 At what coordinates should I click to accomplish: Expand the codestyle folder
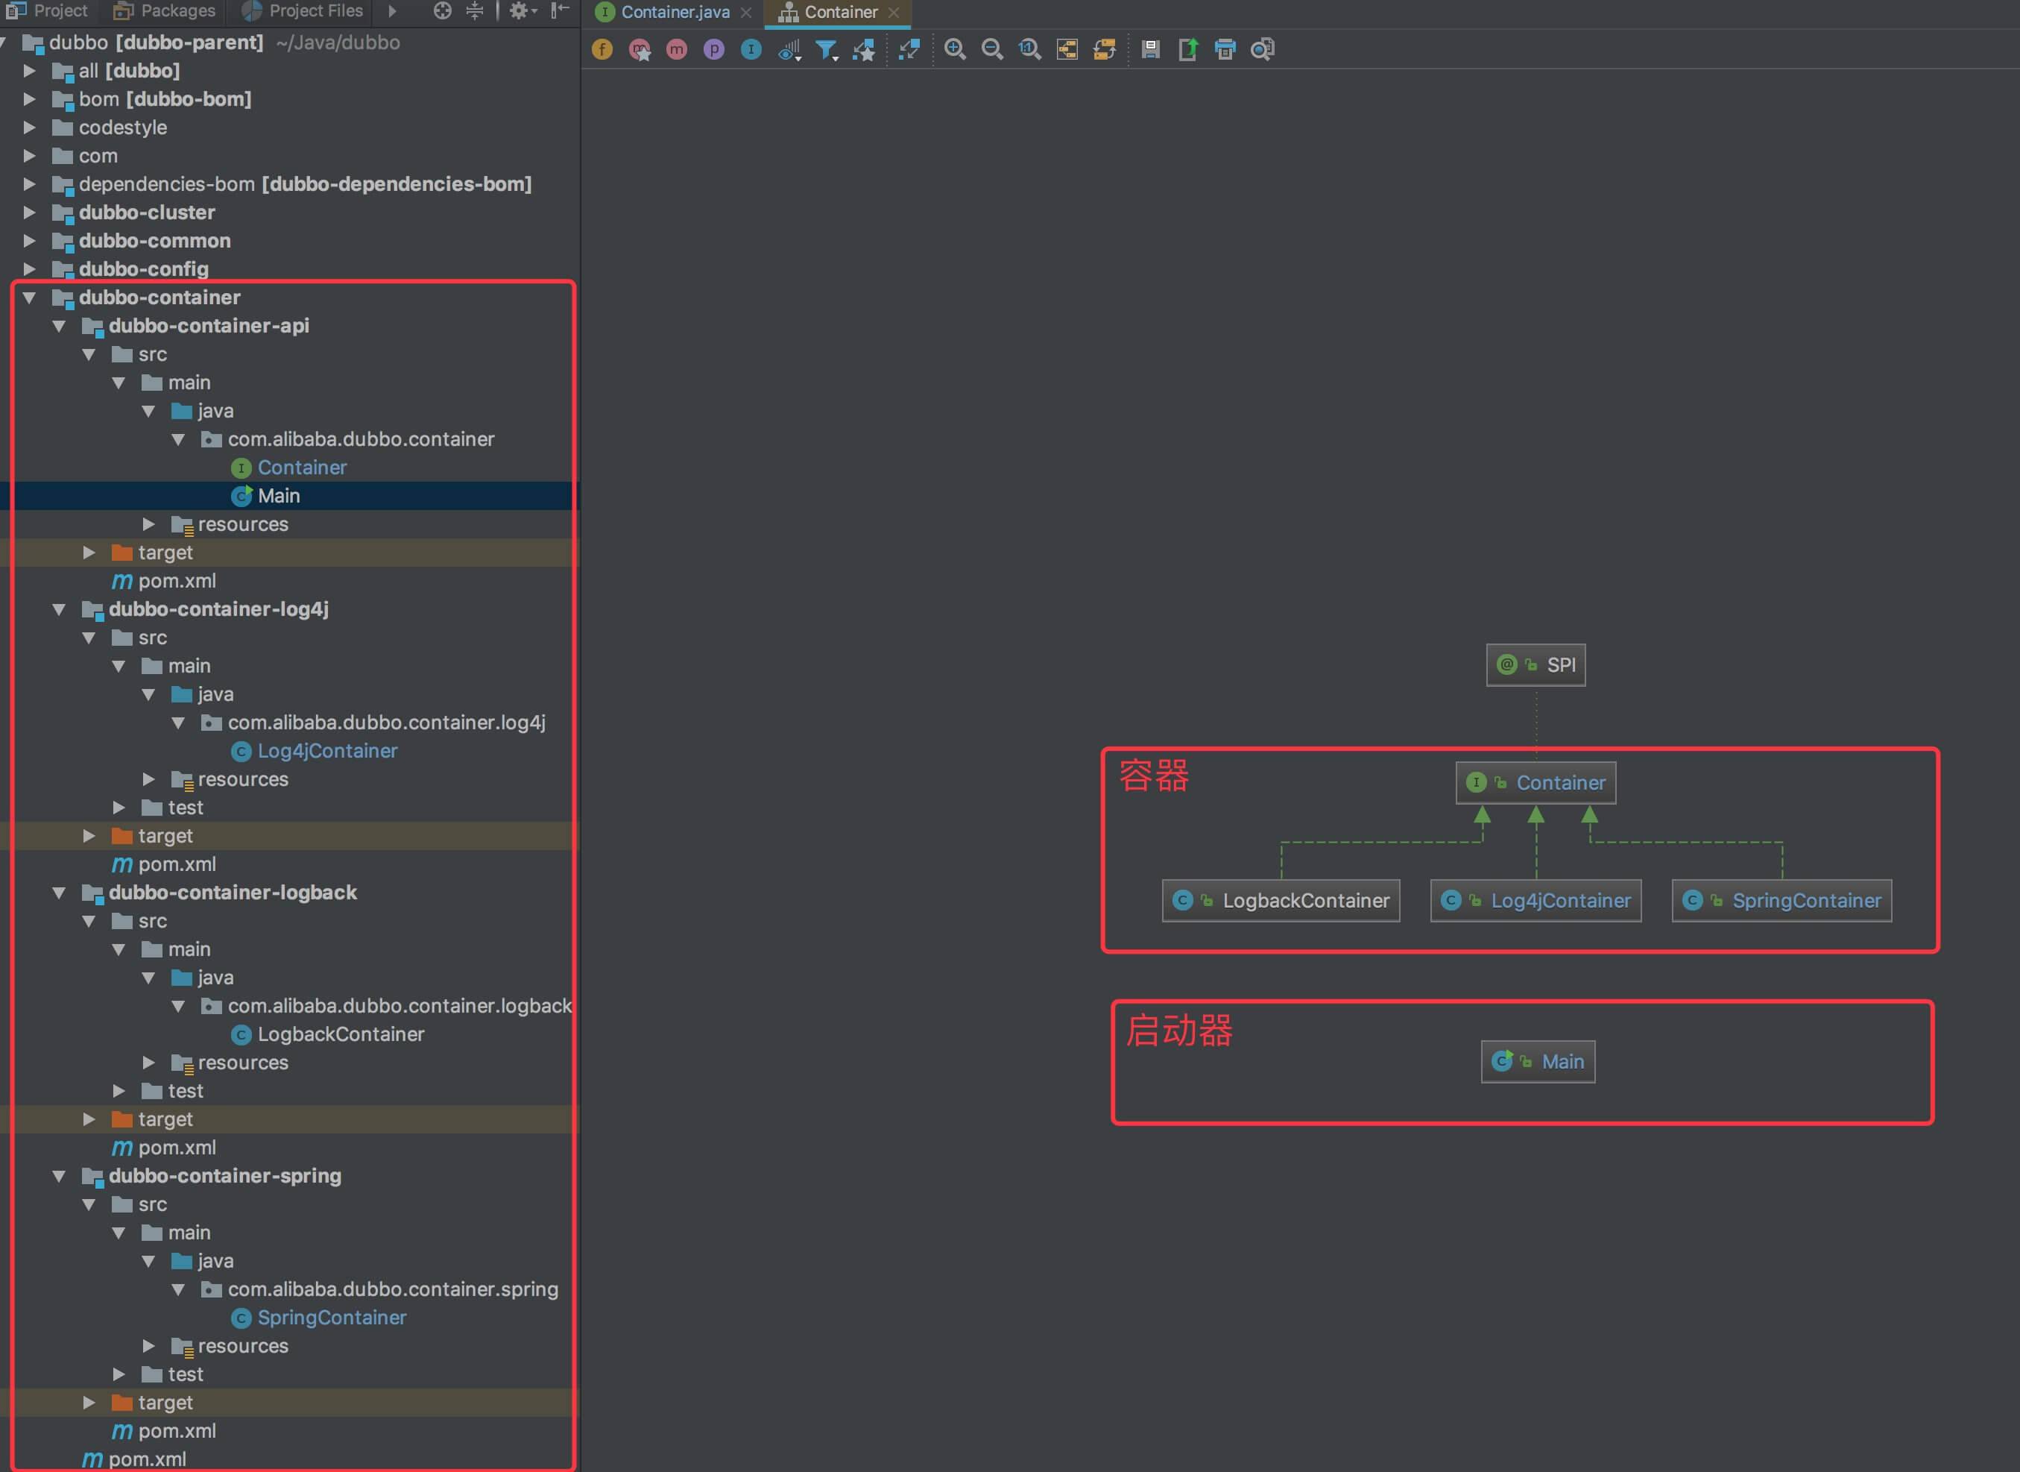coord(28,128)
